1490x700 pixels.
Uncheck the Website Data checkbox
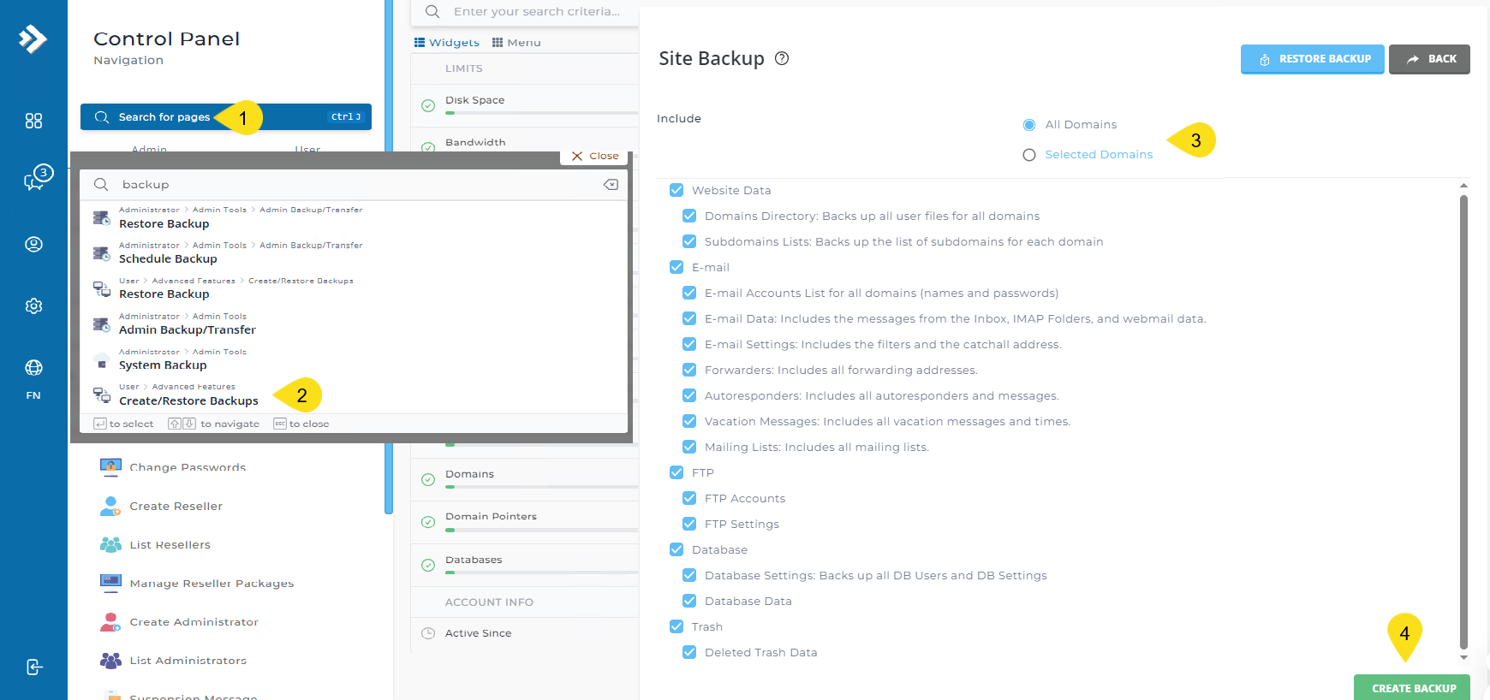click(676, 190)
